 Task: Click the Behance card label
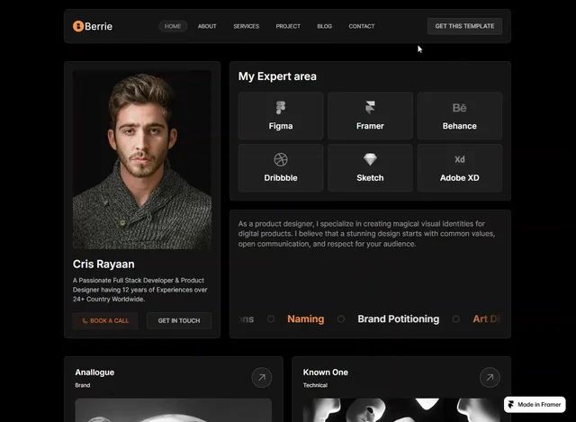(460, 126)
